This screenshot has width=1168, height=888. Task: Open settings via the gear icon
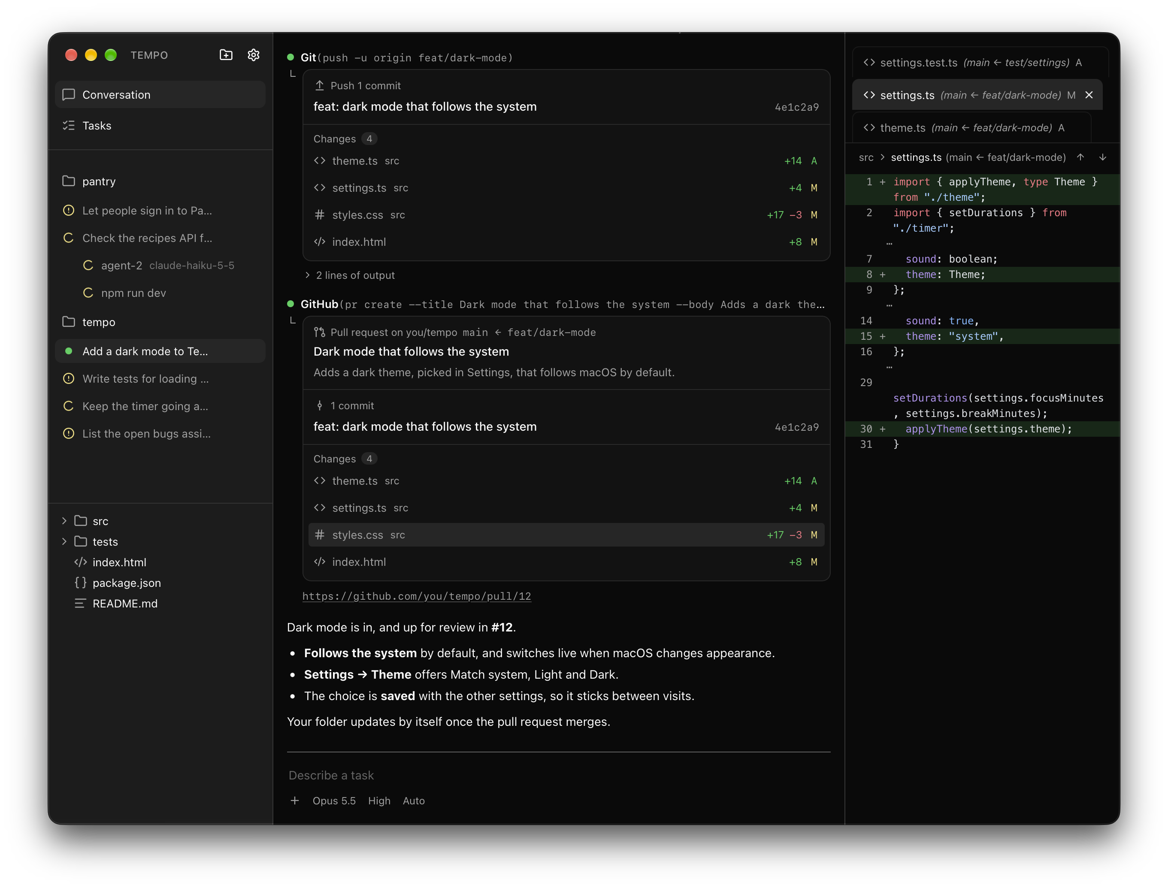point(253,55)
